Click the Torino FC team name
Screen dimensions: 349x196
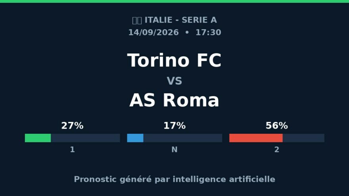coord(174,60)
